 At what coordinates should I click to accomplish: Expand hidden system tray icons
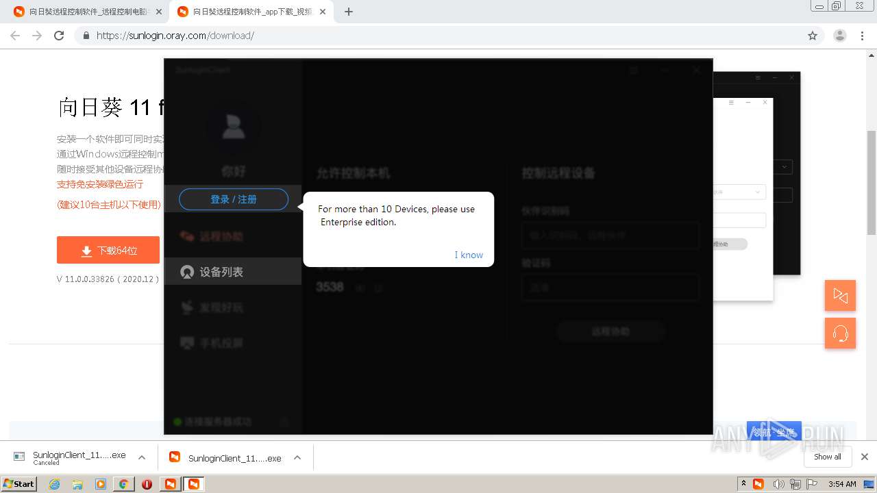[x=743, y=483]
